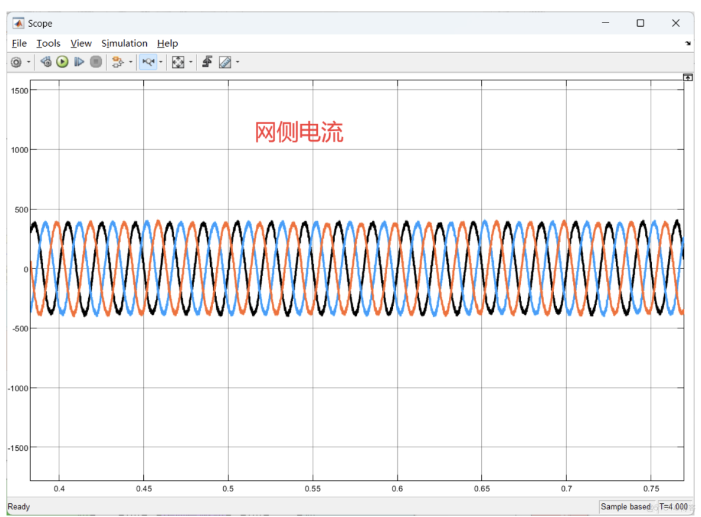Open the style dropdown next to the ruler icon
701x517 pixels.
(237, 62)
